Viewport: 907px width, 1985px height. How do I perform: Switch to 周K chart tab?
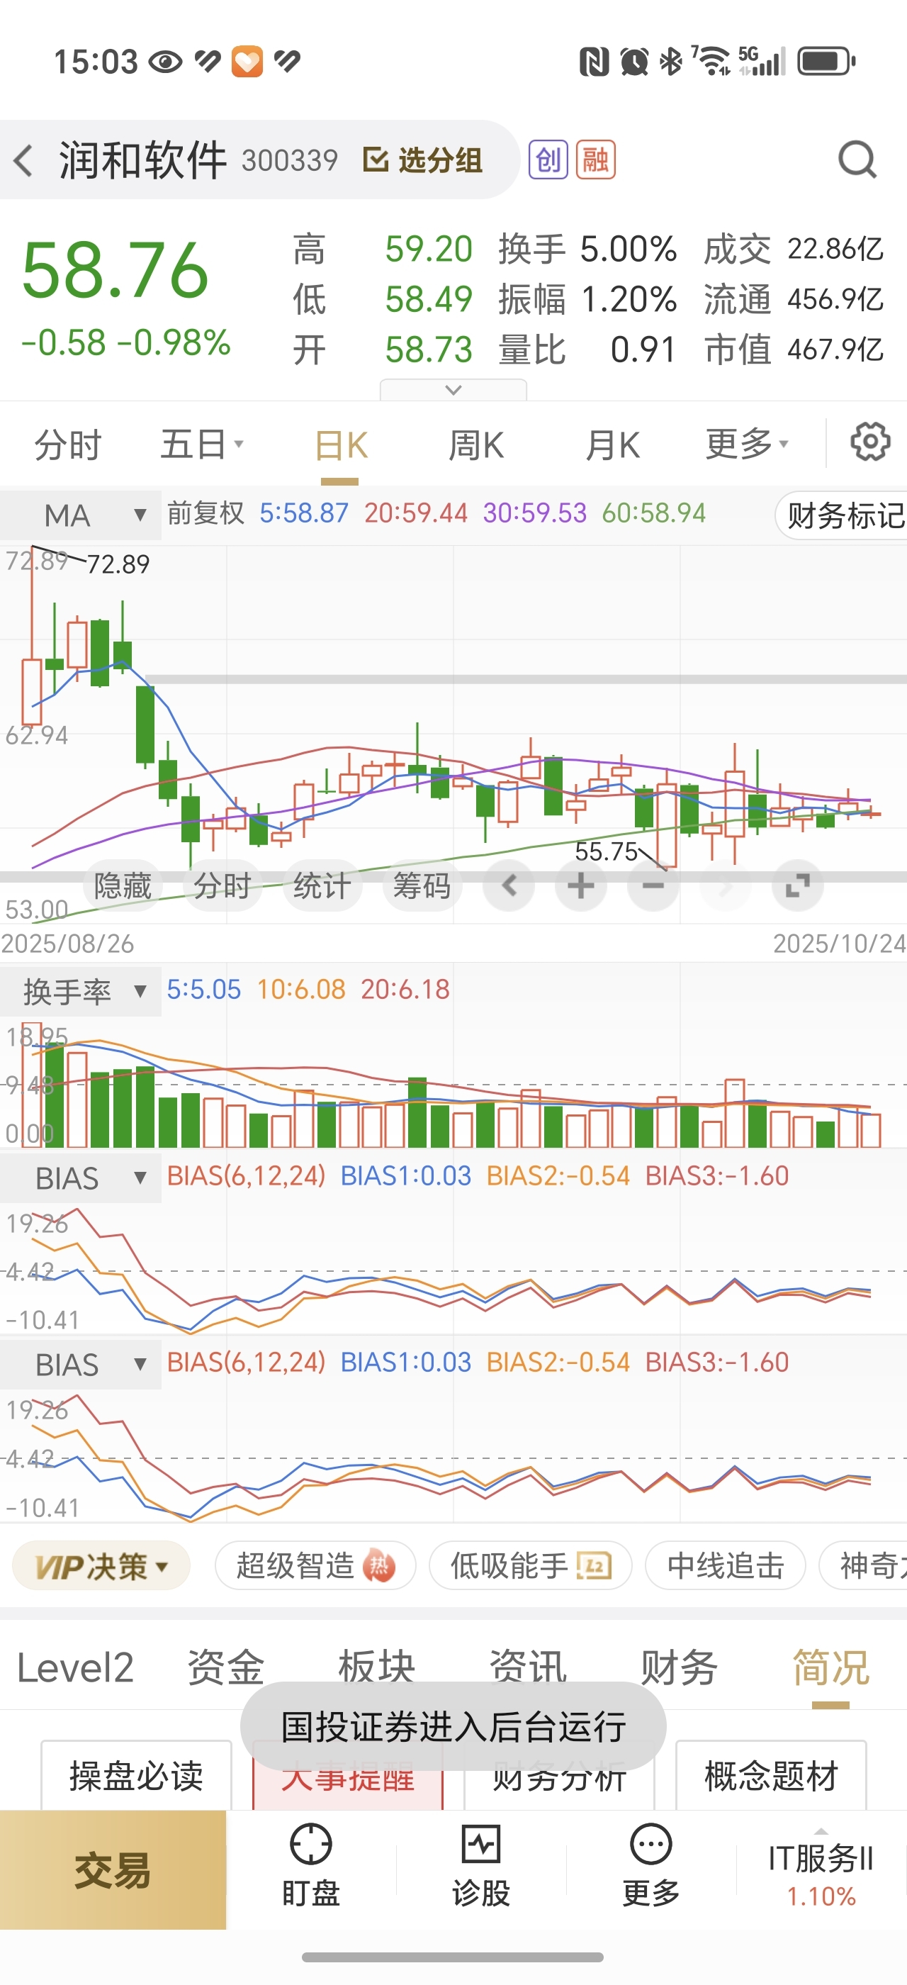click(x=476, y=444)
